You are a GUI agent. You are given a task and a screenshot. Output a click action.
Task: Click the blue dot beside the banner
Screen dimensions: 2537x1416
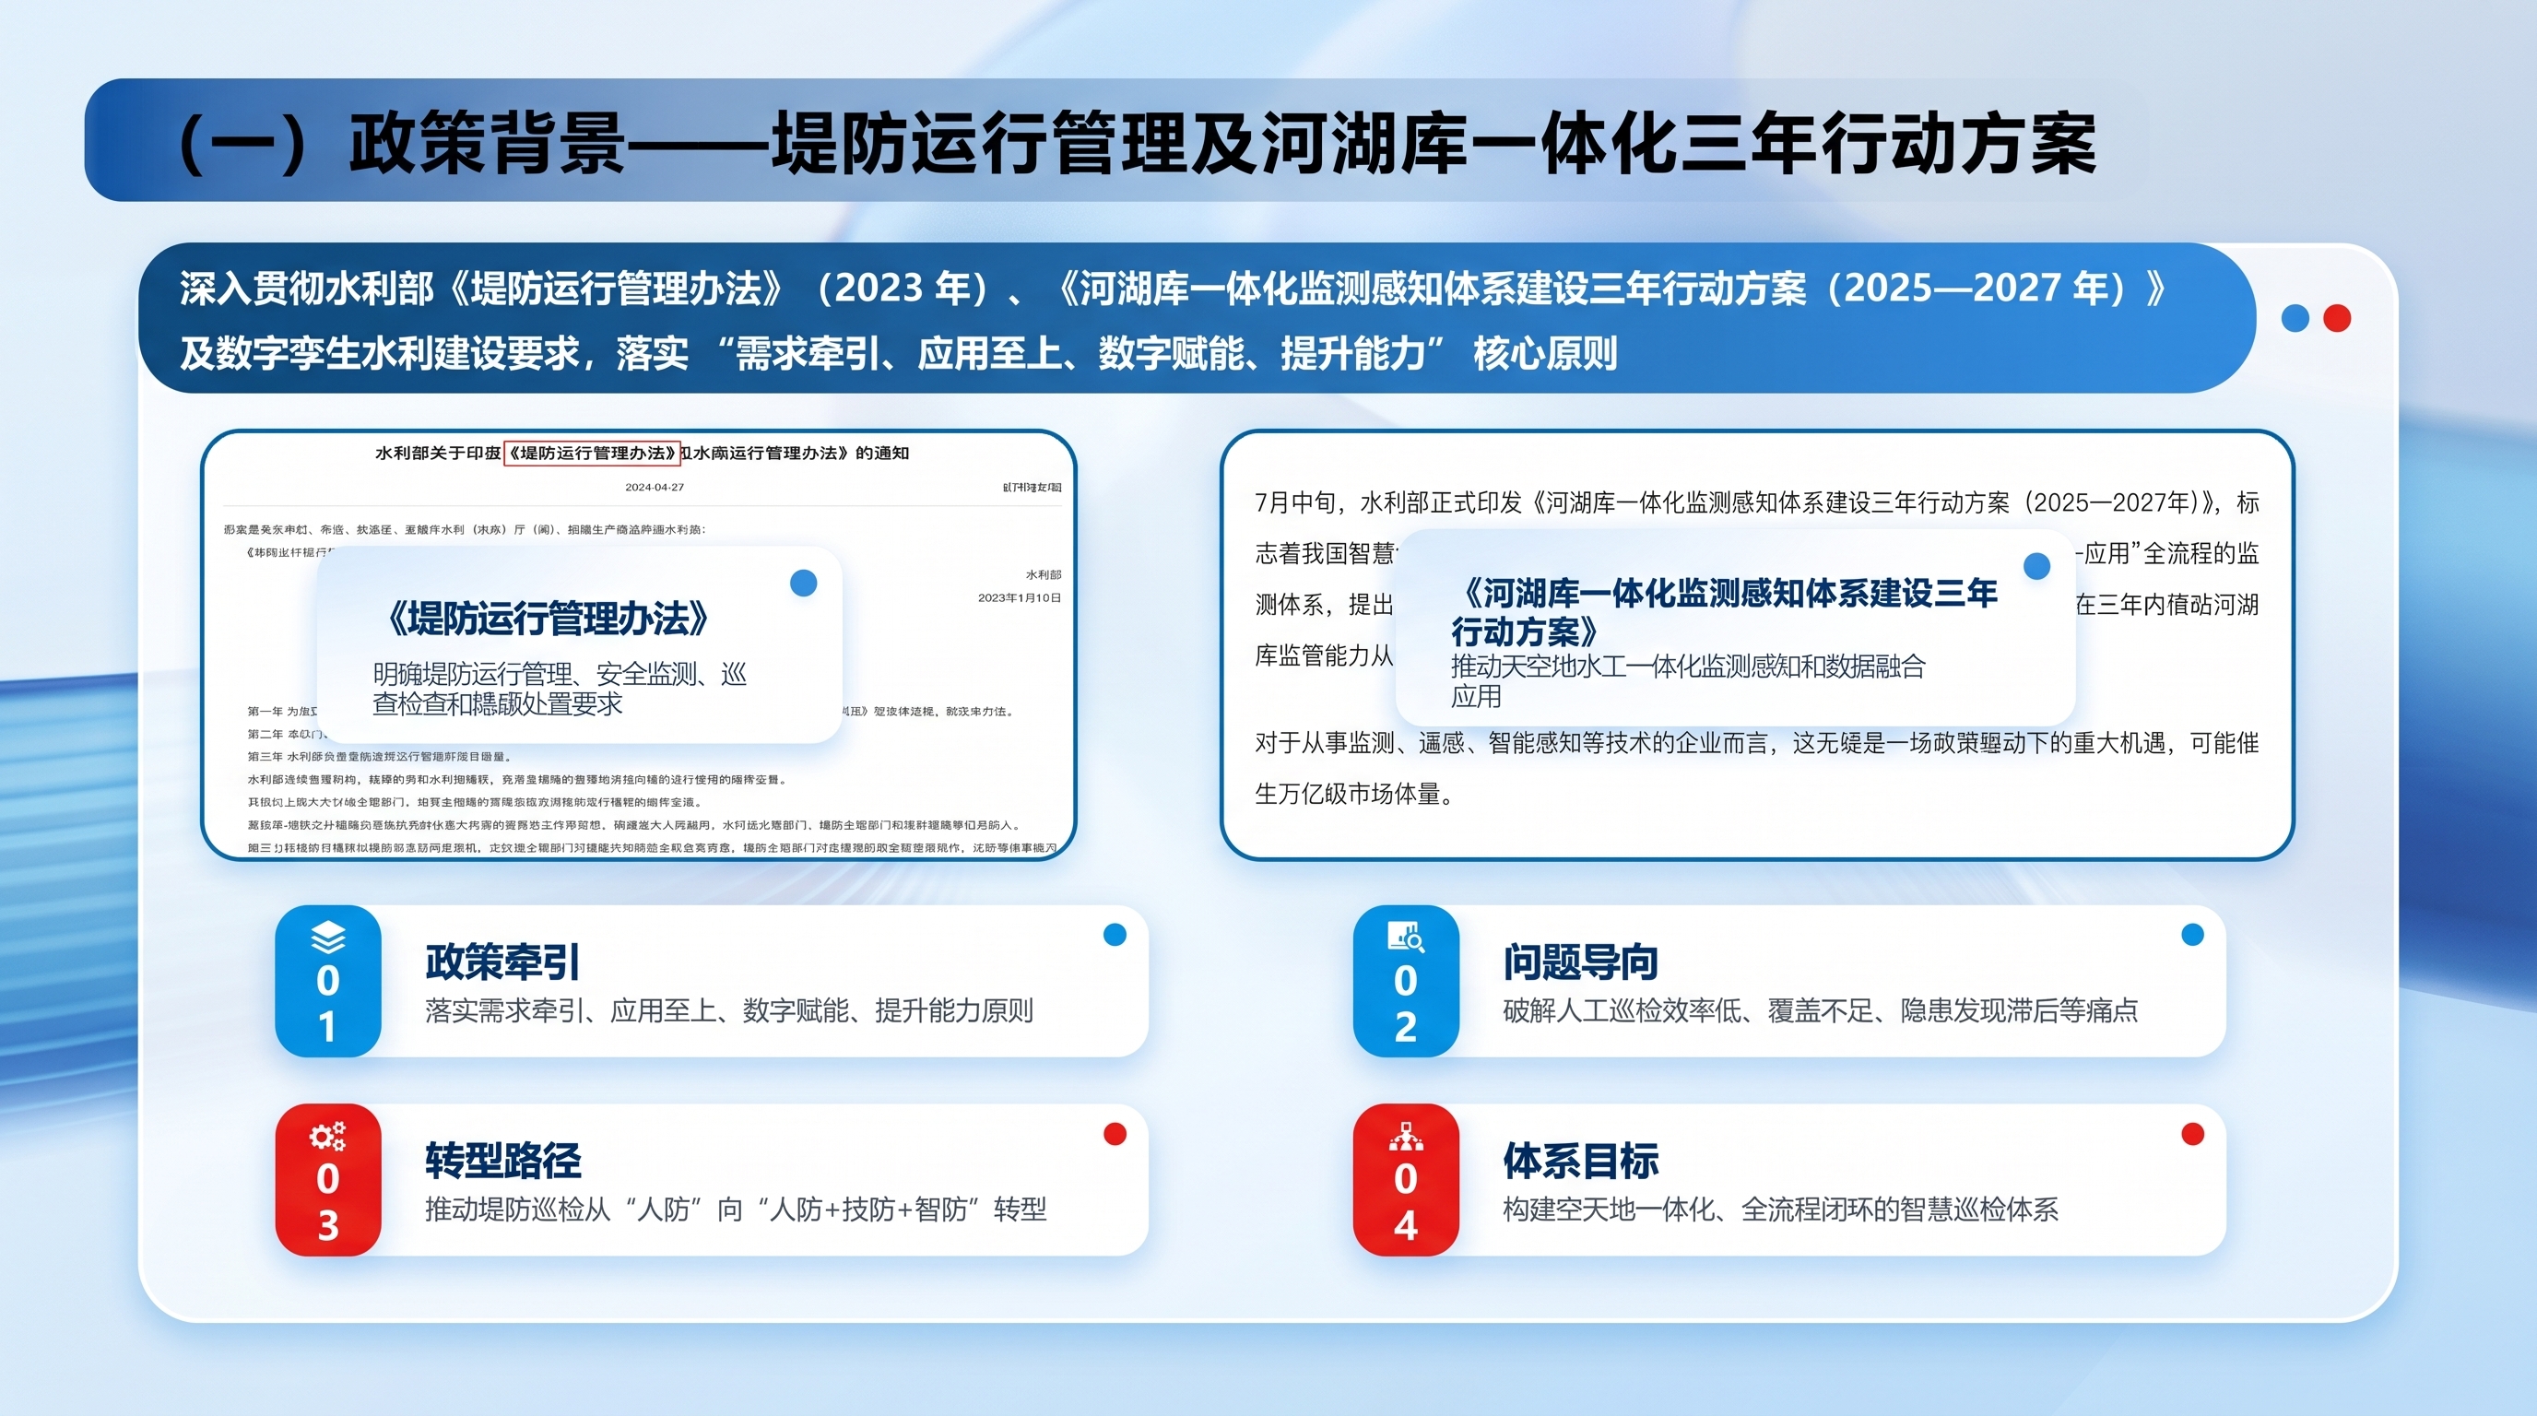tap(2295, 318)
